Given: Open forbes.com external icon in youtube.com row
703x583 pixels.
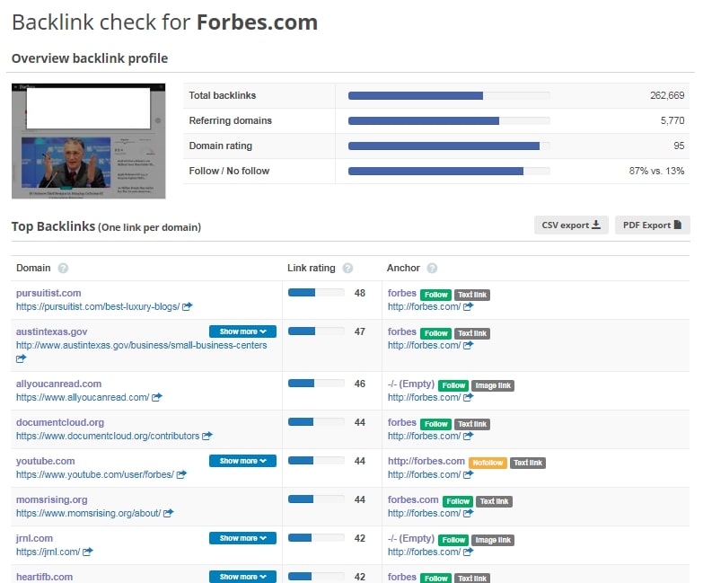Looking at the screenshot, I should pyautogui.click(x=468, y=474).
